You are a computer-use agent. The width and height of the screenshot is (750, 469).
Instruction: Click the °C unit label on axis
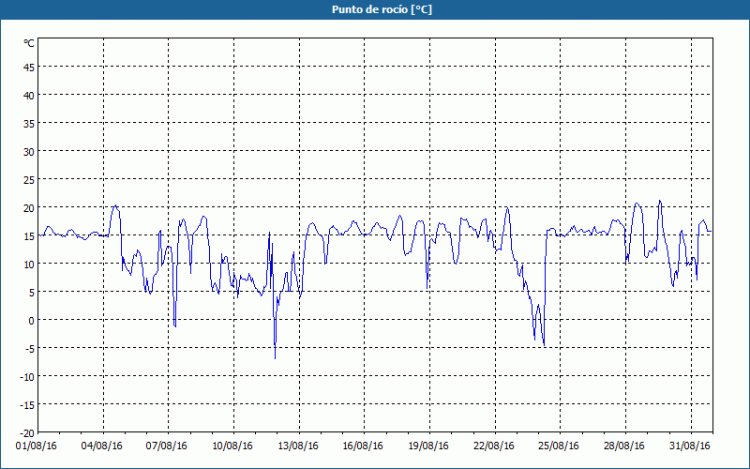(x=29, y=43)
